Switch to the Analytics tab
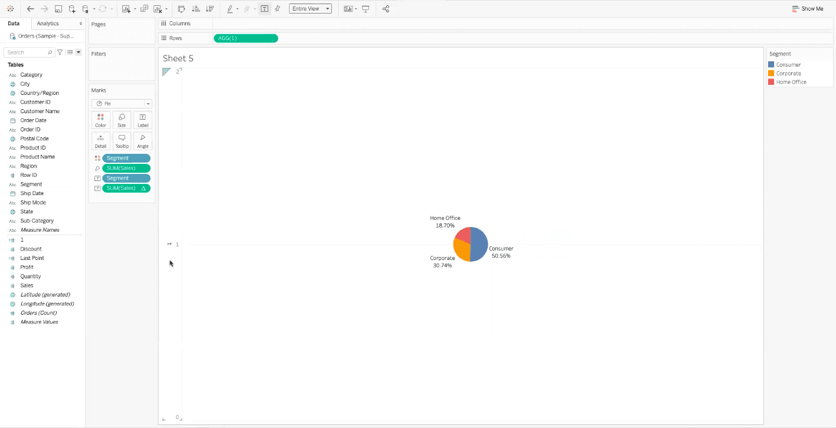The image size is (836, 428). click(x=49, y=24)
